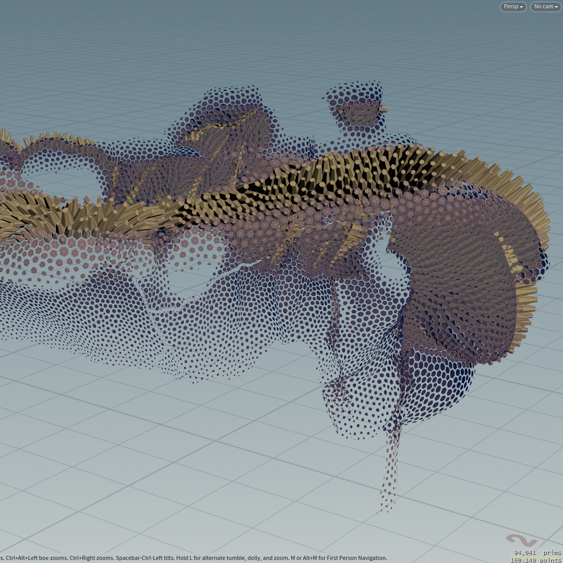Click the navigation hint status text

tap(194, 558)
